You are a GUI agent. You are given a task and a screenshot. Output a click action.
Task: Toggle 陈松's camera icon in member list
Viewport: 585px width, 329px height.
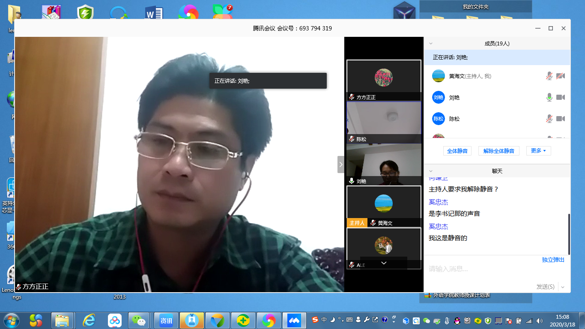(560, 119)
